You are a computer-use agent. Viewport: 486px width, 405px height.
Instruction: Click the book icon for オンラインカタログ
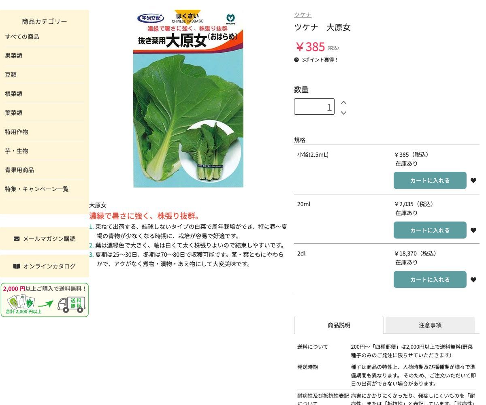tap(17, 266)
